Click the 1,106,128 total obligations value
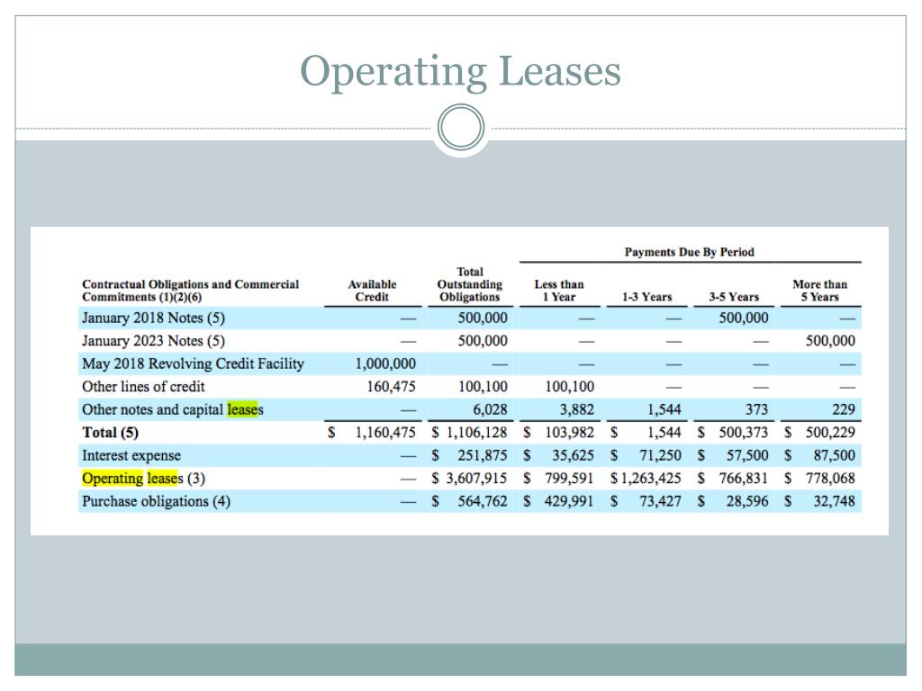 tap(476, 433)
